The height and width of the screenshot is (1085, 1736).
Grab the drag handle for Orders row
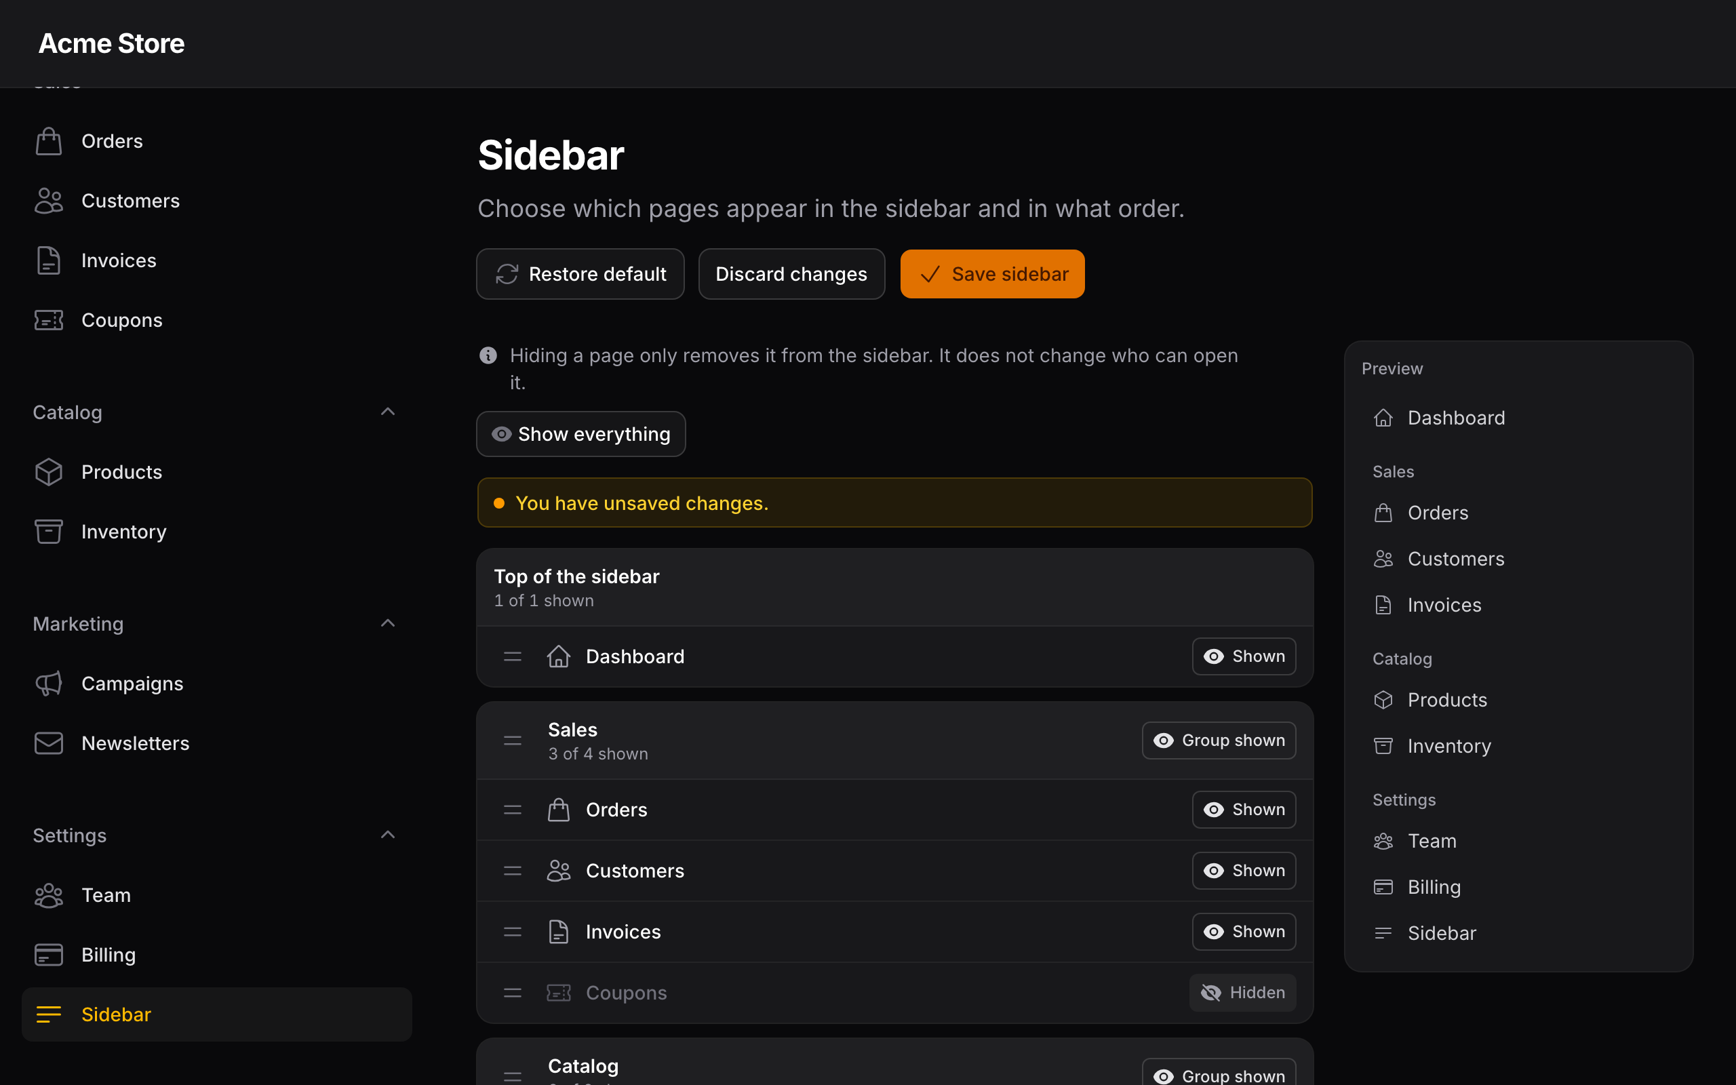coord(512,810)
